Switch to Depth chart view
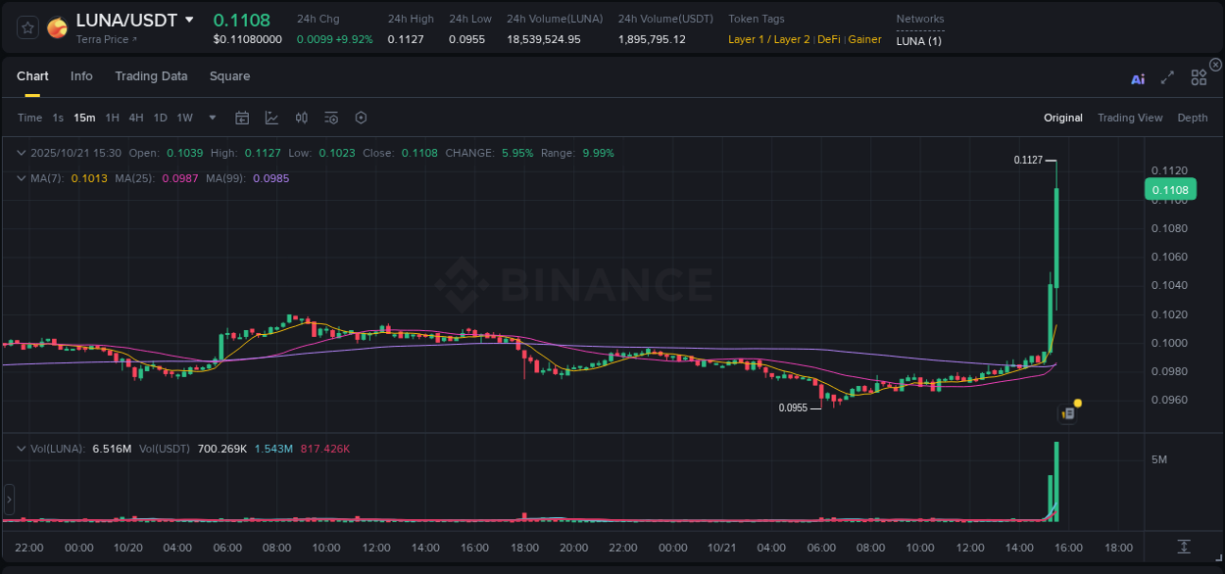This screenshot has width=1225, height=574. point(1193,118)
